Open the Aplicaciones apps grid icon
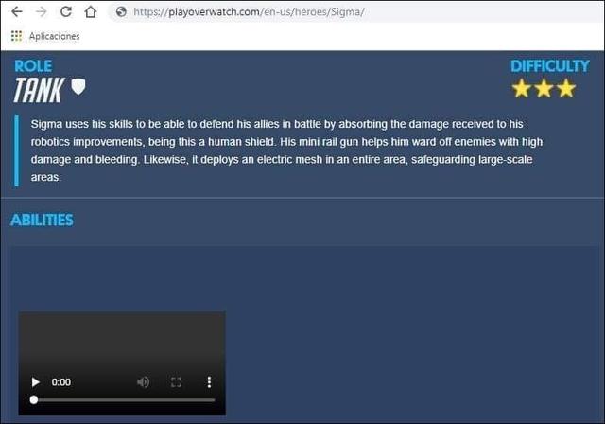The image size is (605, 424). pos(16,36)
